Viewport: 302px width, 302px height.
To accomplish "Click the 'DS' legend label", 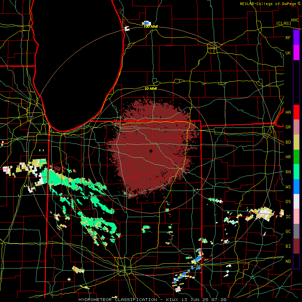I will pos(288,202).
